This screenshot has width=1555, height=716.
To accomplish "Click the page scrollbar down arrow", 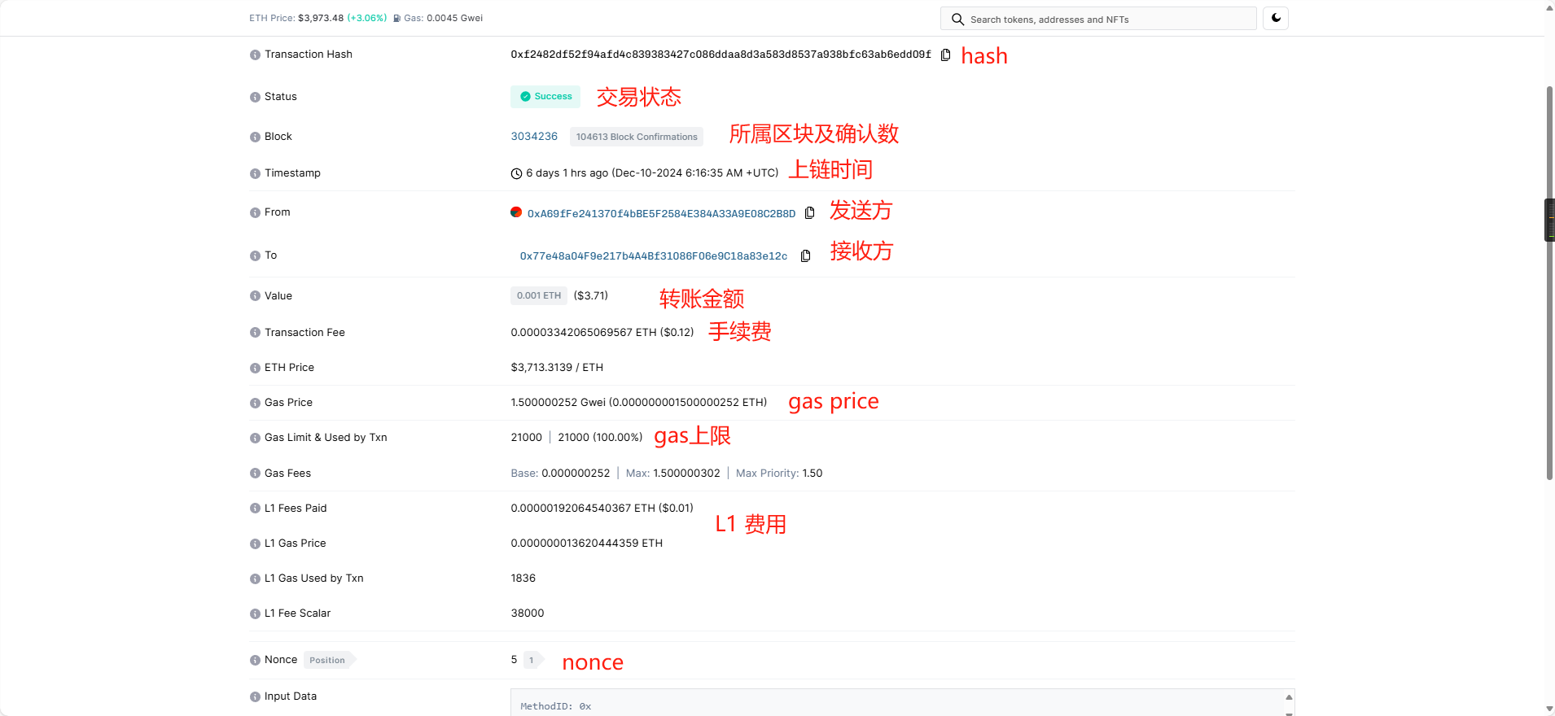I will coord(1549,709).
